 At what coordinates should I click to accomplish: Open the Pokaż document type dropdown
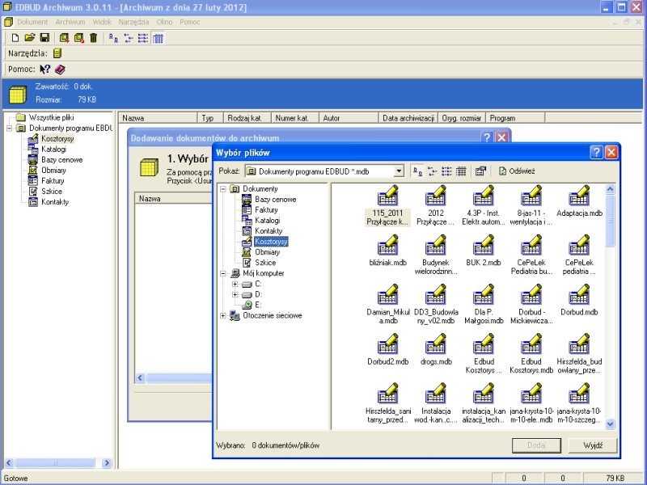pyautogui.click(x=399, y=171)
